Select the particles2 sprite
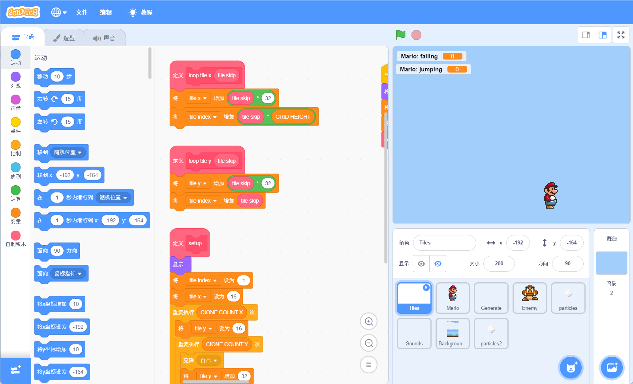The width and height of the screenshot is (633, 384). click(491, 333)
